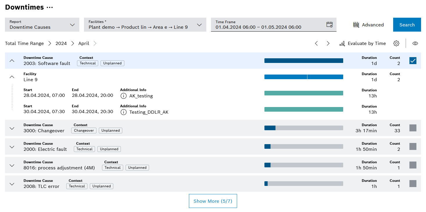Click Technical tag on Electric fault
The width and height of the screenshot is (426, 212).
point(85,149)
